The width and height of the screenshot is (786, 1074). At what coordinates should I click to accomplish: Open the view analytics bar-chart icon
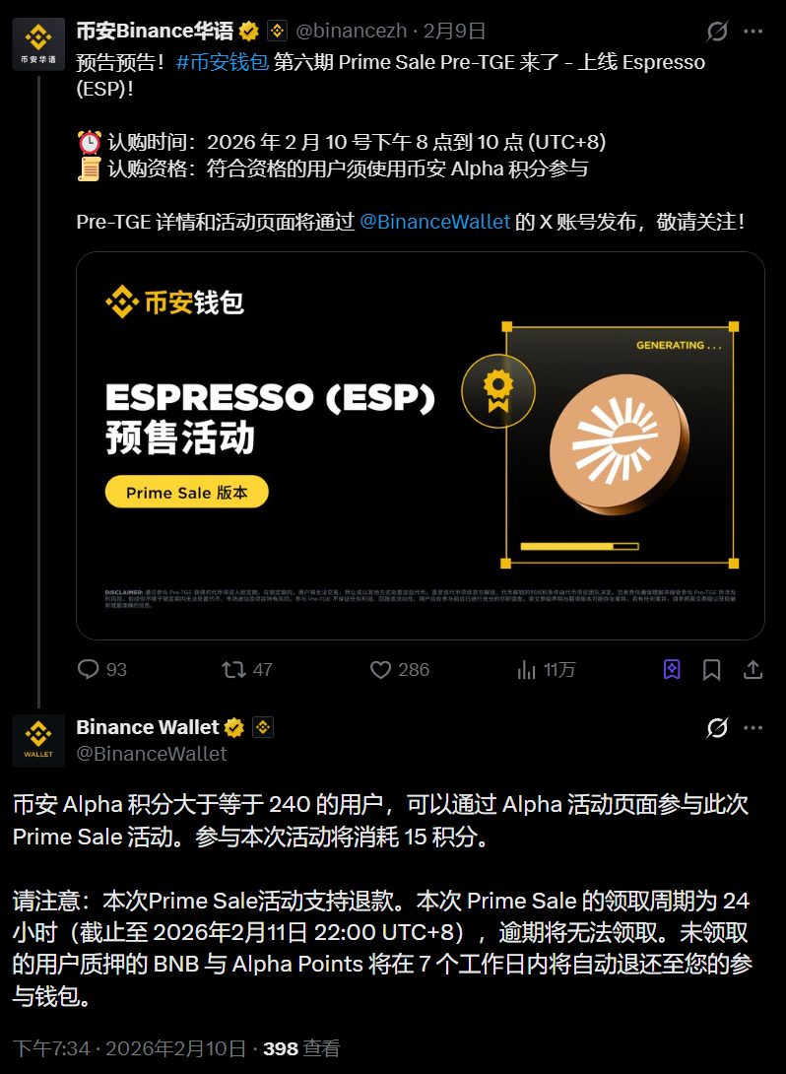(x=527, y=669)
